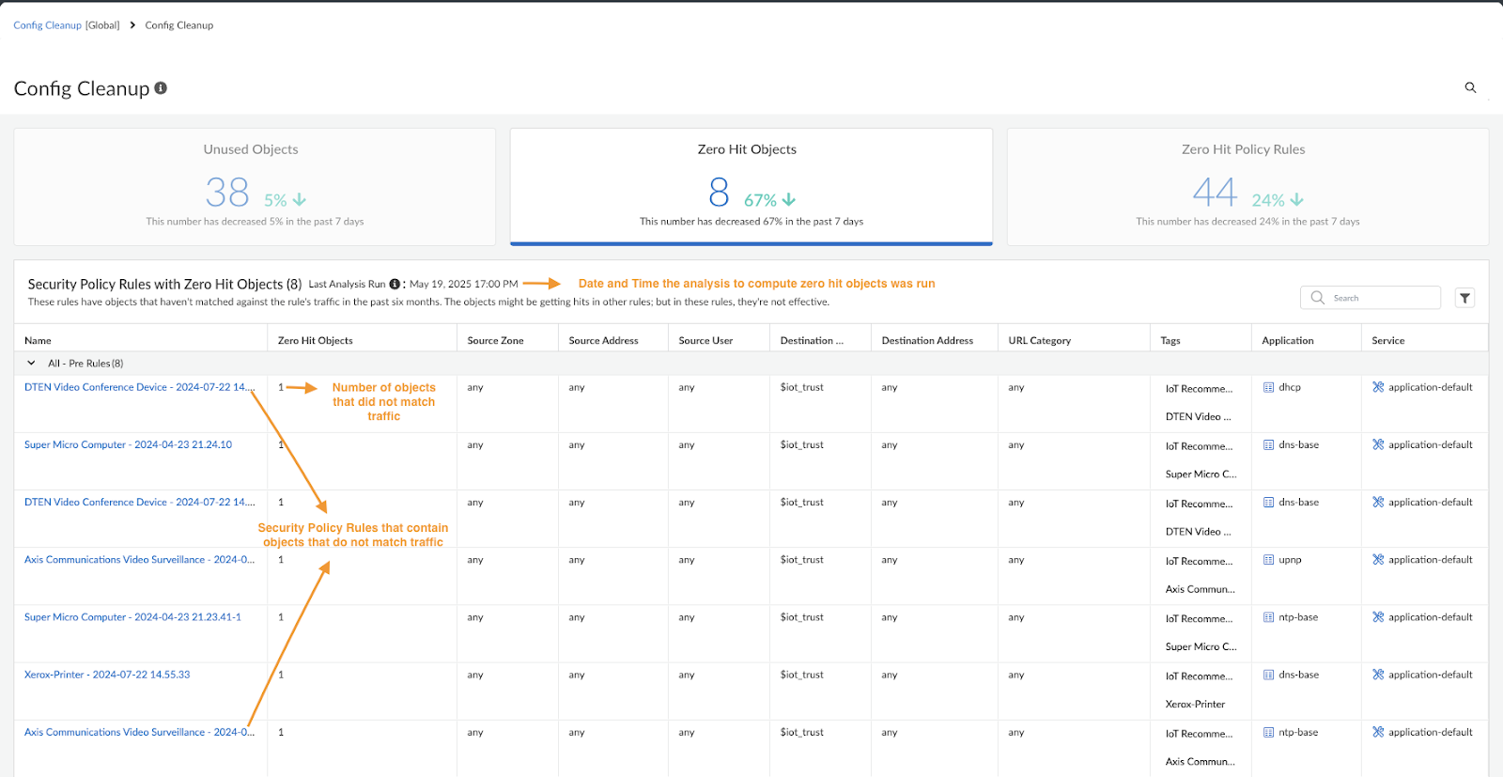Click application-default service icon in first row
The height and width of the screenshot is (777, 1503).
coord(1378,387)
